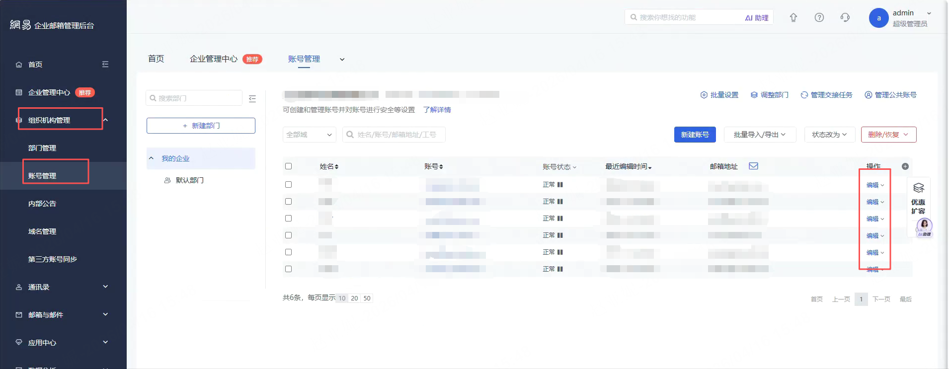Open the help question mark icon

click(819, 17)
